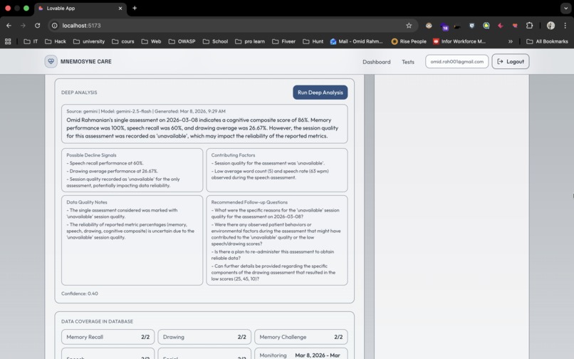
Task: Click the Drawing 2/2 coverage tile
Action: (x=204, y=337)
